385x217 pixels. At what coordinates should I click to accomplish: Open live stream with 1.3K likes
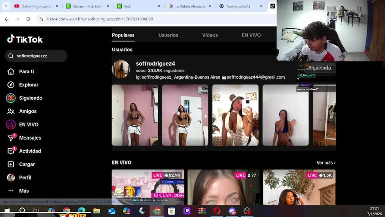(x=299, y=187)
